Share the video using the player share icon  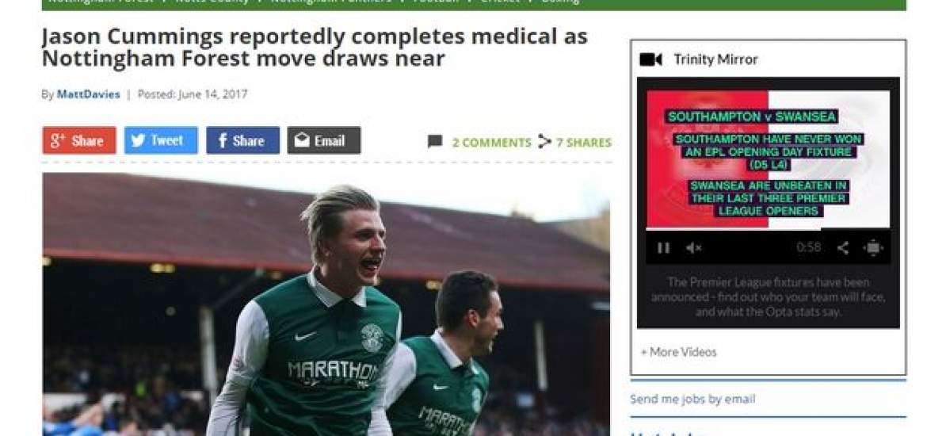coord(844,248)
